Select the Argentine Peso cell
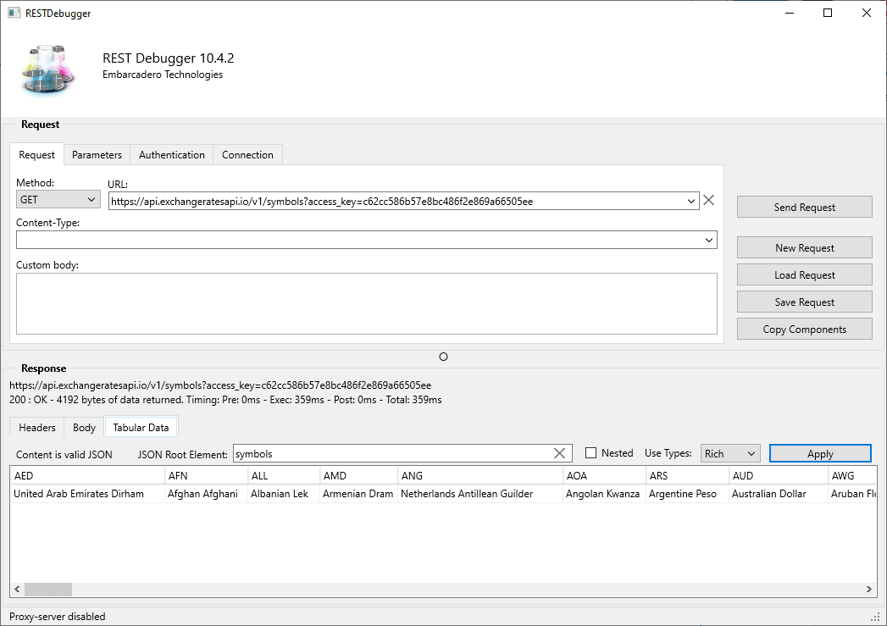Screen dimensions: 887x626 point(687,494)
